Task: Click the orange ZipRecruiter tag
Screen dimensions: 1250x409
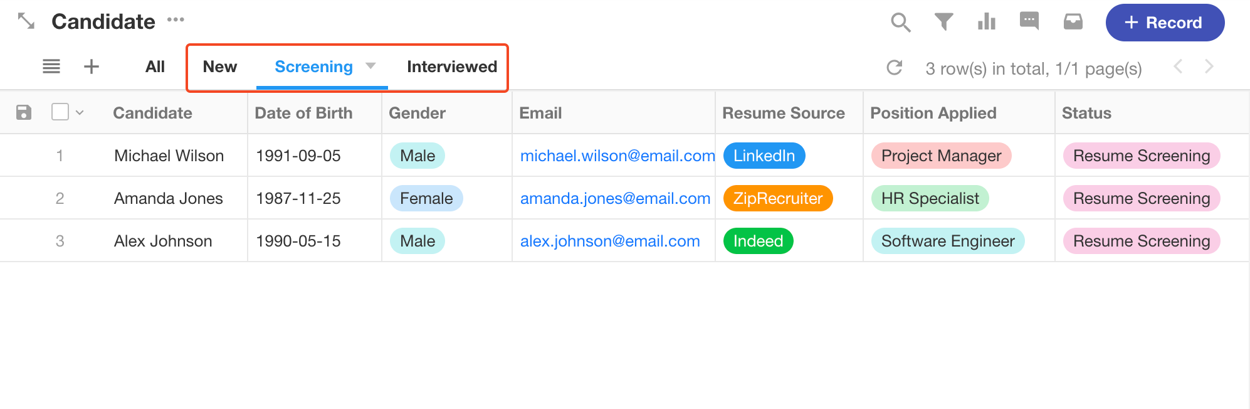Action: click(x=778, y=198)
